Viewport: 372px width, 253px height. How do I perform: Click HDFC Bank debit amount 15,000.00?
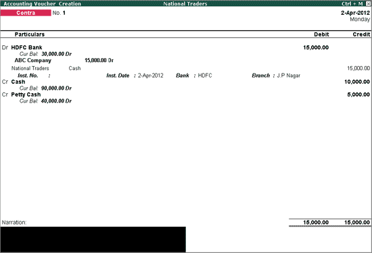coord(316,48)
